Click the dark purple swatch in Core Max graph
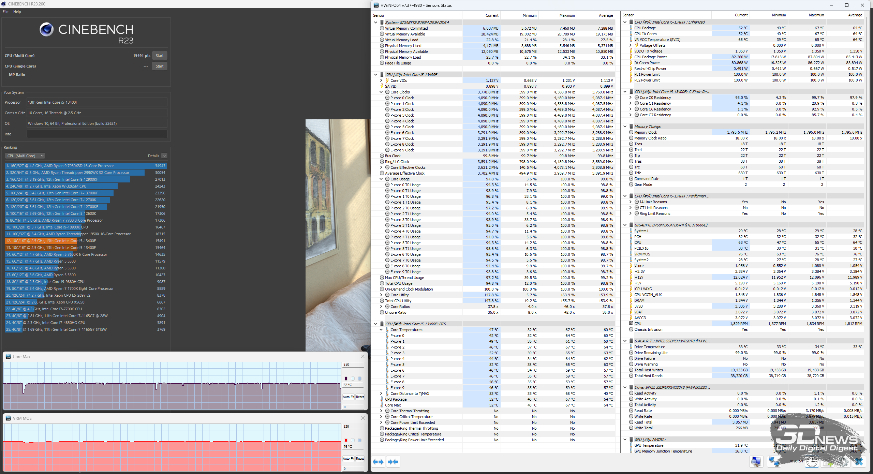The width and height of the screenshot is (873, 474). point(346,379)
